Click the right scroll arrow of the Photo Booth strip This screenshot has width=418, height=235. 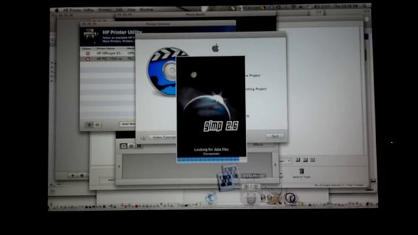276,165
